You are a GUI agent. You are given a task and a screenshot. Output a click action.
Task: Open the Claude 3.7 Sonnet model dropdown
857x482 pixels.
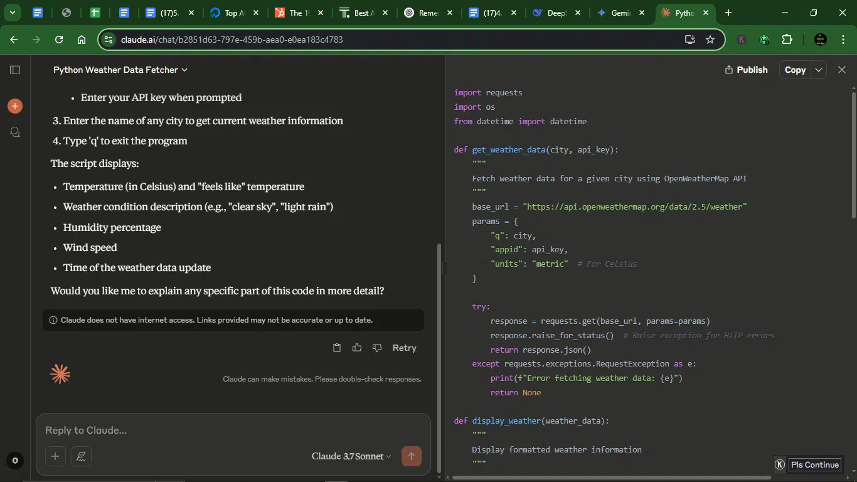coord(351,456)
